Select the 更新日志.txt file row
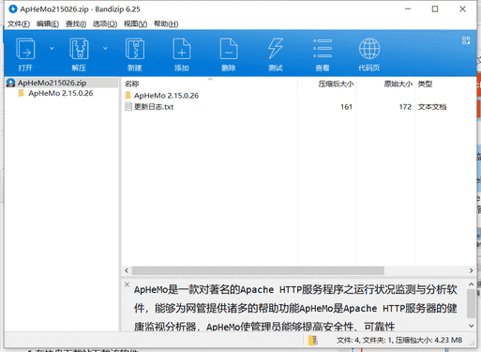Image resolution: width=481 pixels, height=352 pixels. 298,107
